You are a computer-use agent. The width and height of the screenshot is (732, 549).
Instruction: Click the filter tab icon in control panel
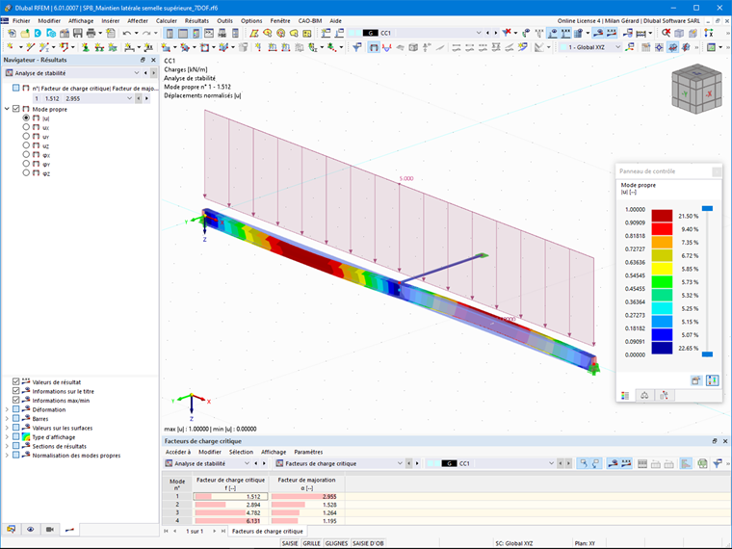click(x=664, y=396)
